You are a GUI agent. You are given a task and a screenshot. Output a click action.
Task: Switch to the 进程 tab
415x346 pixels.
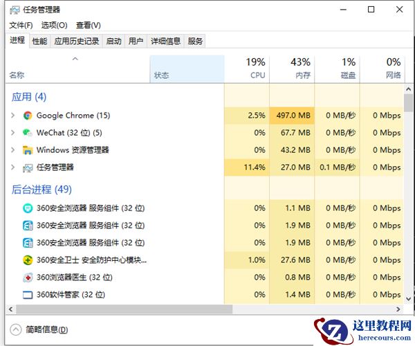(x=17, y=40)
